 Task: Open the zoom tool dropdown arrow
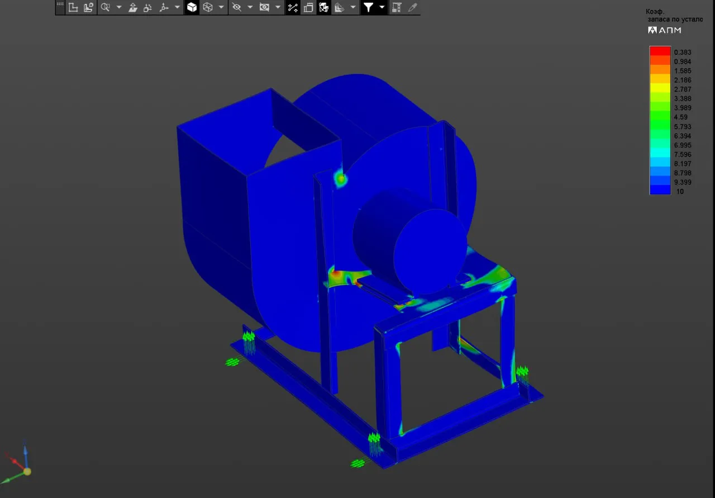coord(119,7)
